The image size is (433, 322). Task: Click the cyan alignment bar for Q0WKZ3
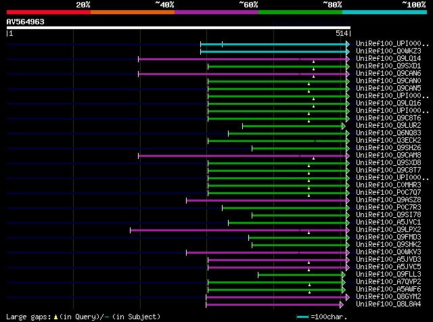pyautogui.click(x=273, y=51)
